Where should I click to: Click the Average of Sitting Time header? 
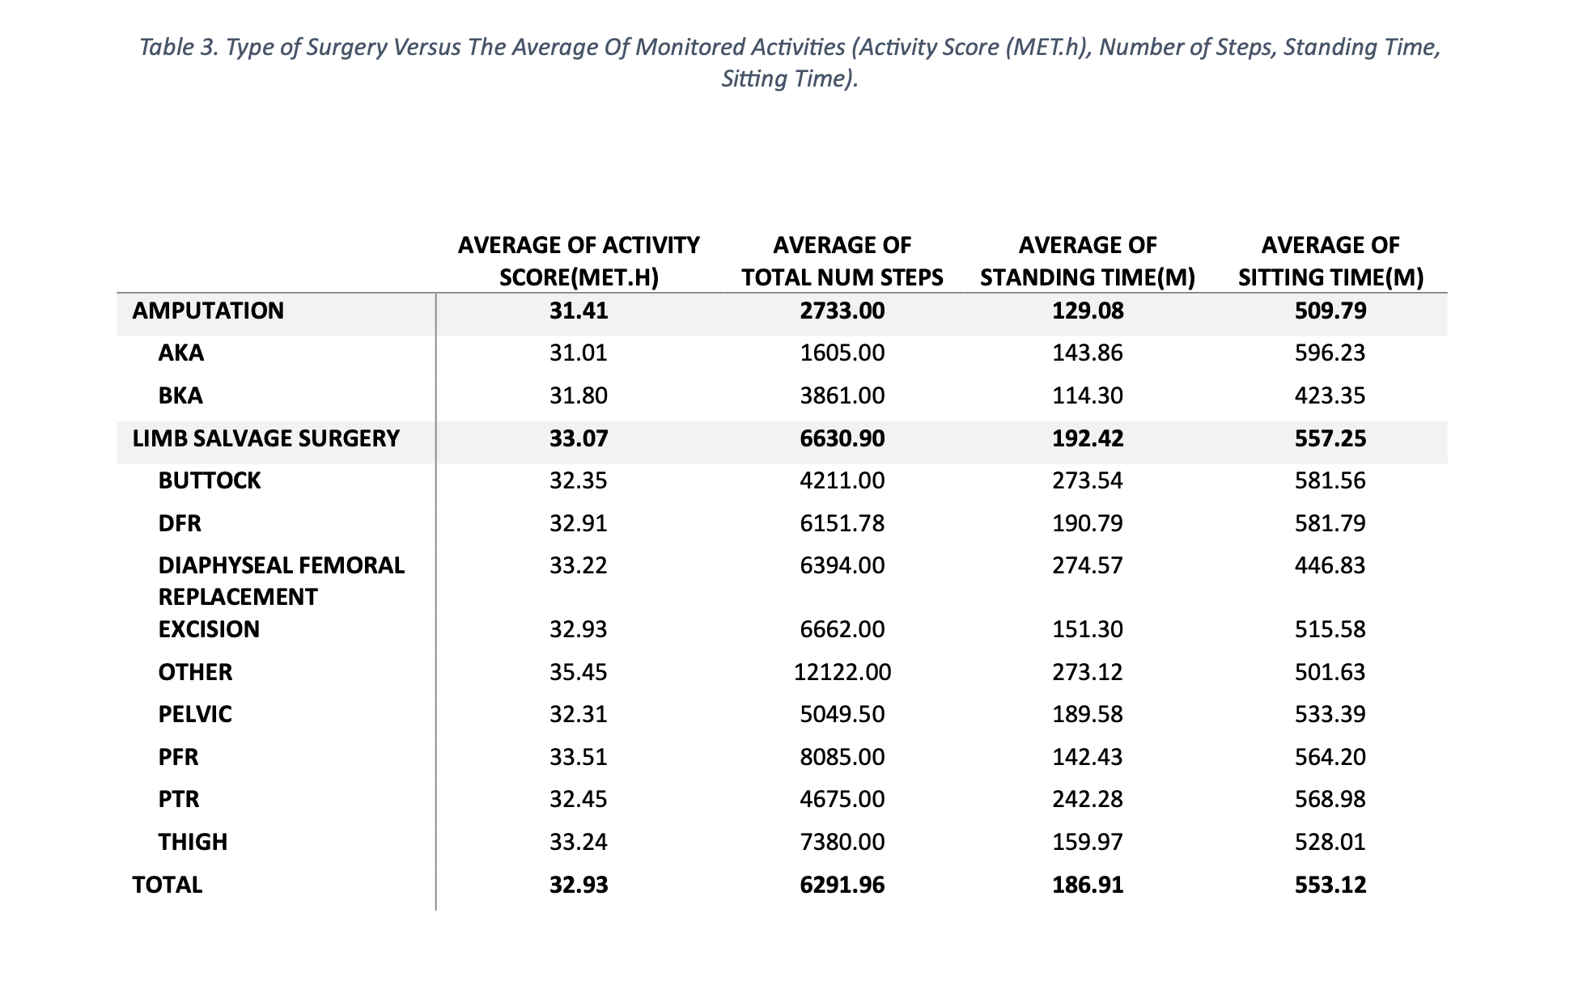1330,261
